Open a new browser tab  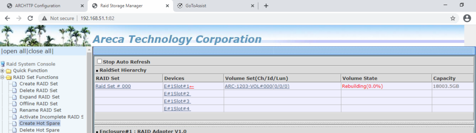(x=266, y=6)
